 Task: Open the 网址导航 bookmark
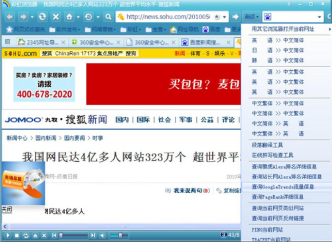pyautogui.click(x=184, y=29)
